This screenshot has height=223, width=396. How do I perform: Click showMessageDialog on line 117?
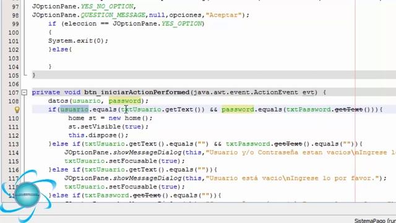[147, 178]
